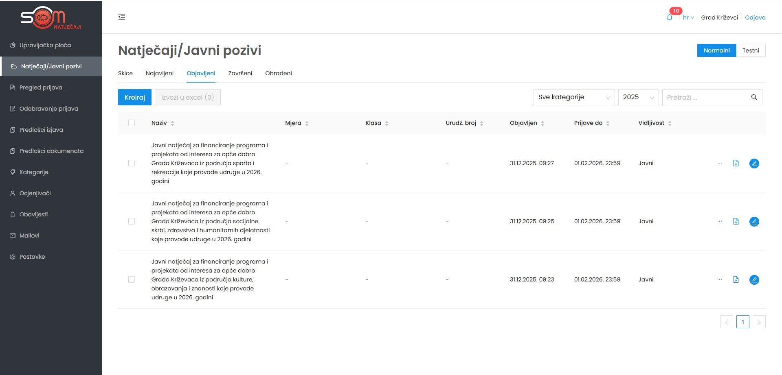Open three-dots menu for the culture tender

(719, 279)
